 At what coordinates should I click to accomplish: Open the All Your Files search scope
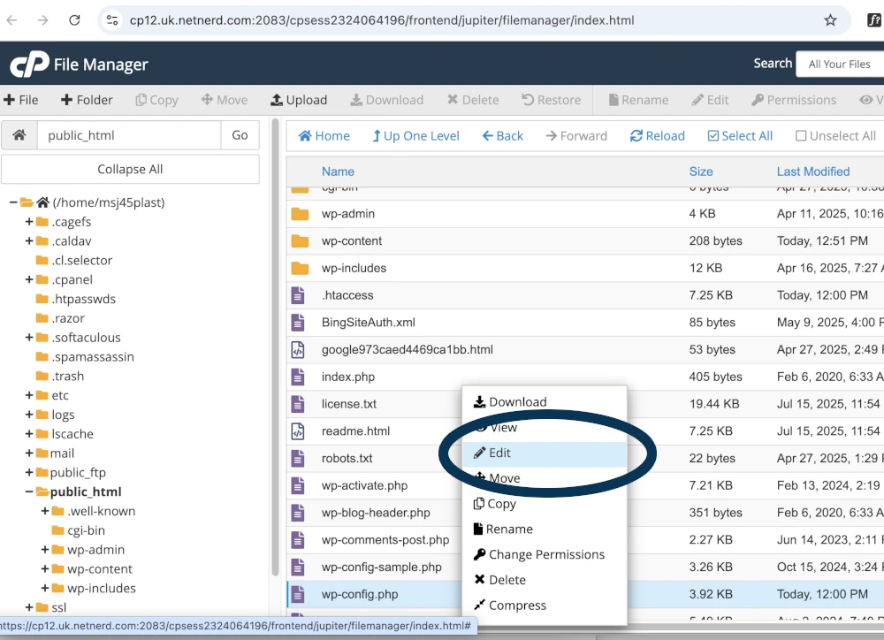(840, 64)
